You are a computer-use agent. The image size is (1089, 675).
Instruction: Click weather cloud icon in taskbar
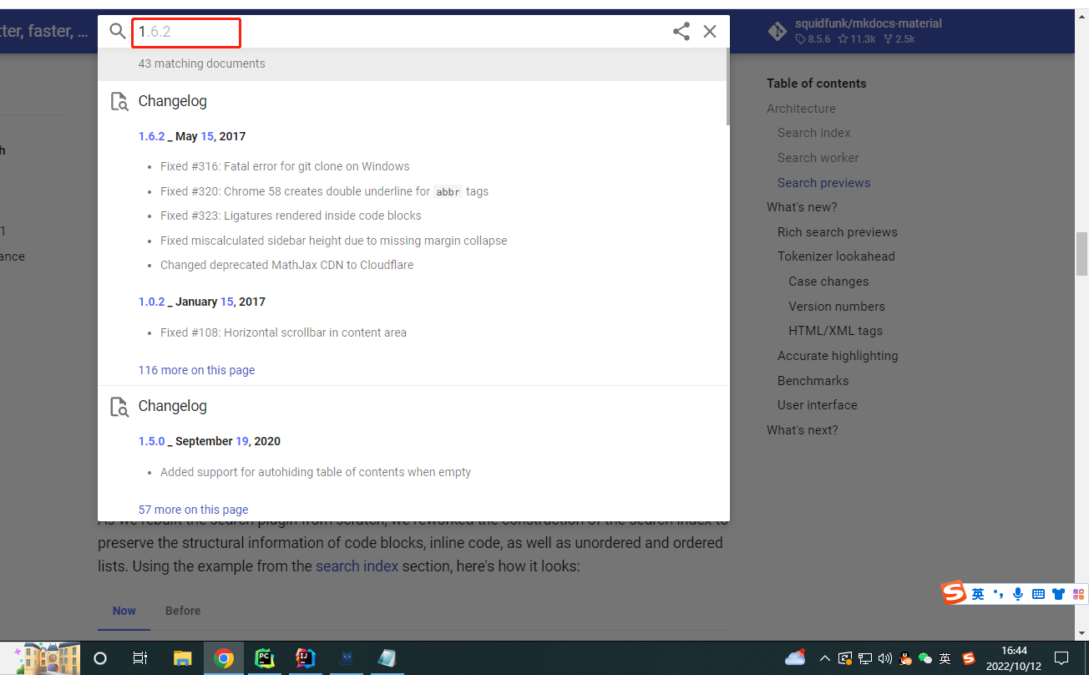pos(795,657)
